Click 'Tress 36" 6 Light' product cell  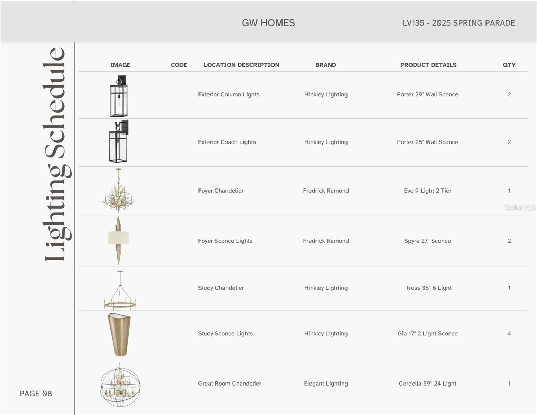tap(428, 288)
